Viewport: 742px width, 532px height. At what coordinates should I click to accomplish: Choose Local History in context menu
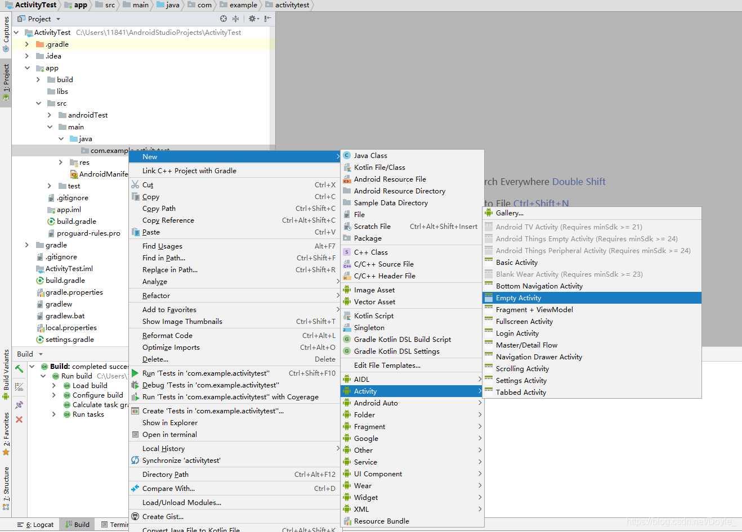coord(235,448)
